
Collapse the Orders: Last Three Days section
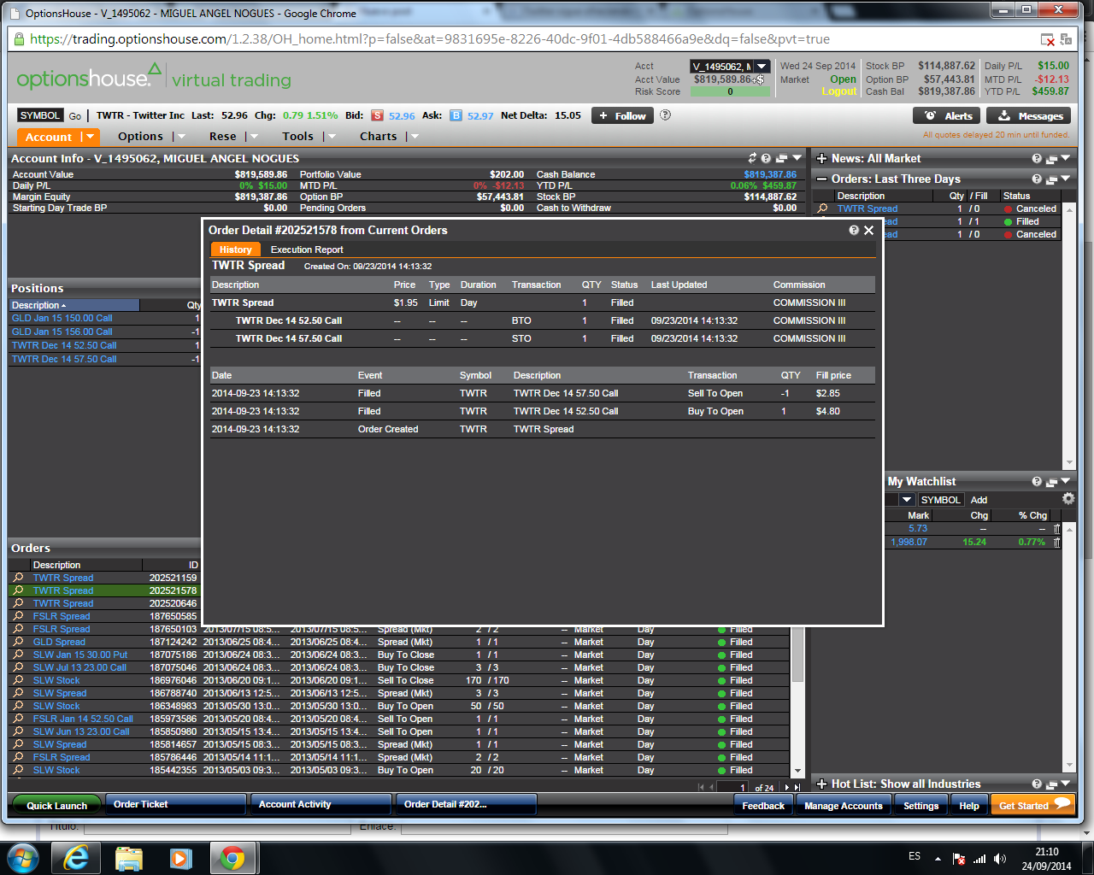pyautogui.click(x=821, y=179)
